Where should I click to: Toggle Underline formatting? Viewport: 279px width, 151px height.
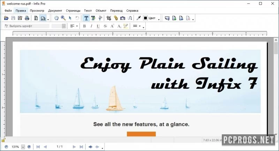[98, 26]
